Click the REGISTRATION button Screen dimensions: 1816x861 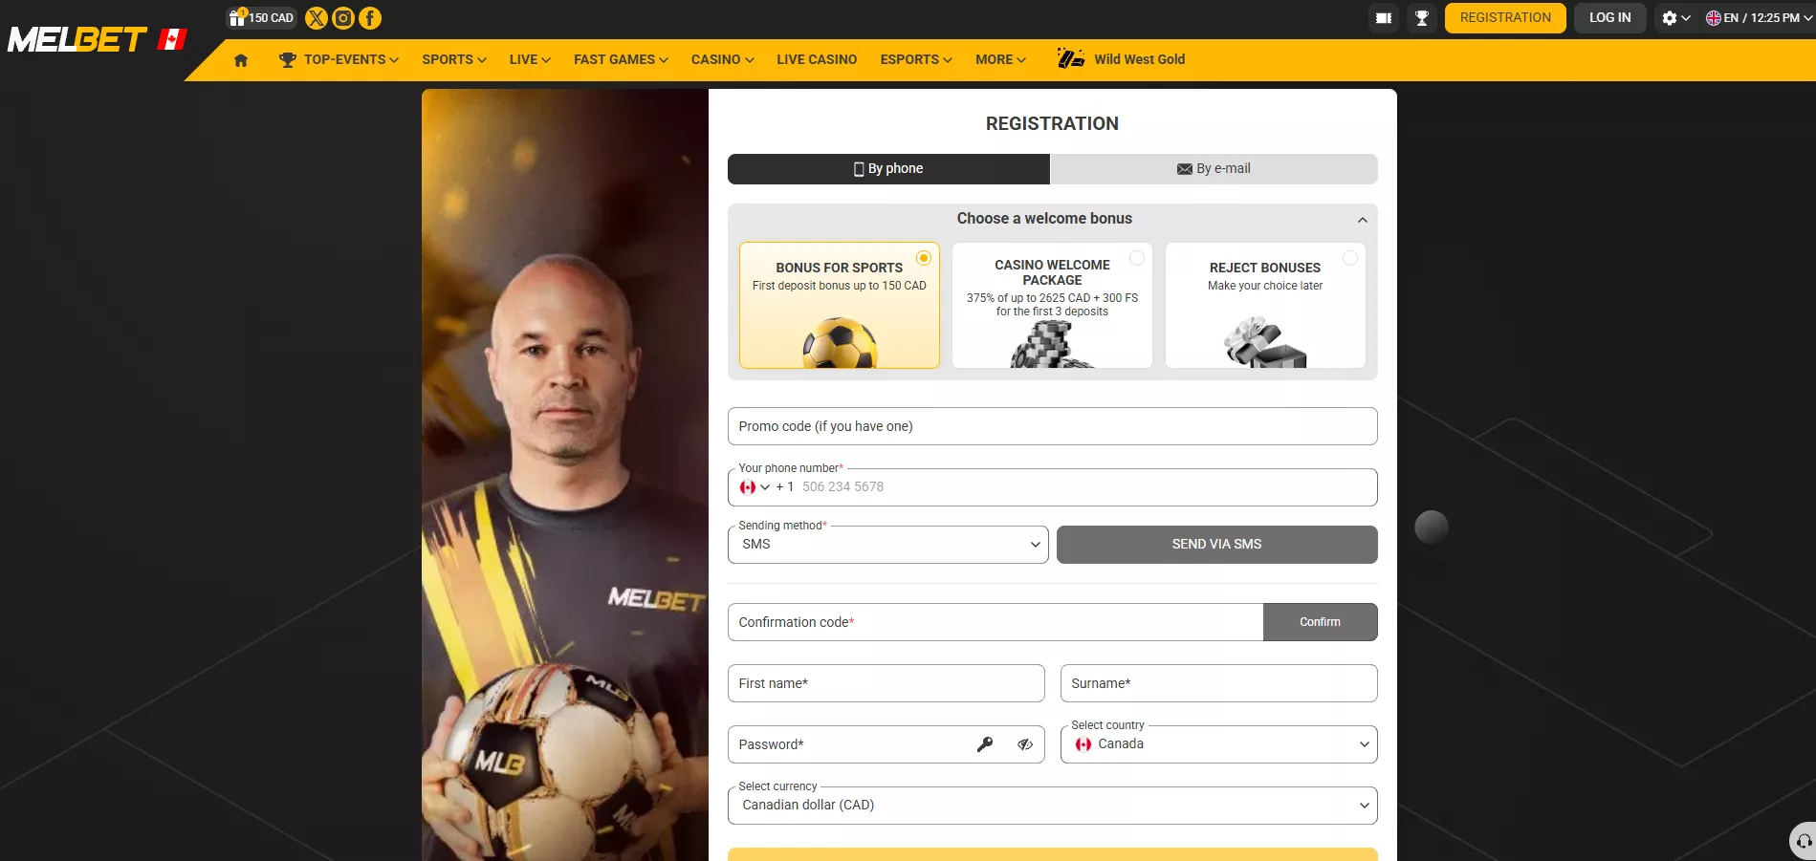[x=1505, y=18]
